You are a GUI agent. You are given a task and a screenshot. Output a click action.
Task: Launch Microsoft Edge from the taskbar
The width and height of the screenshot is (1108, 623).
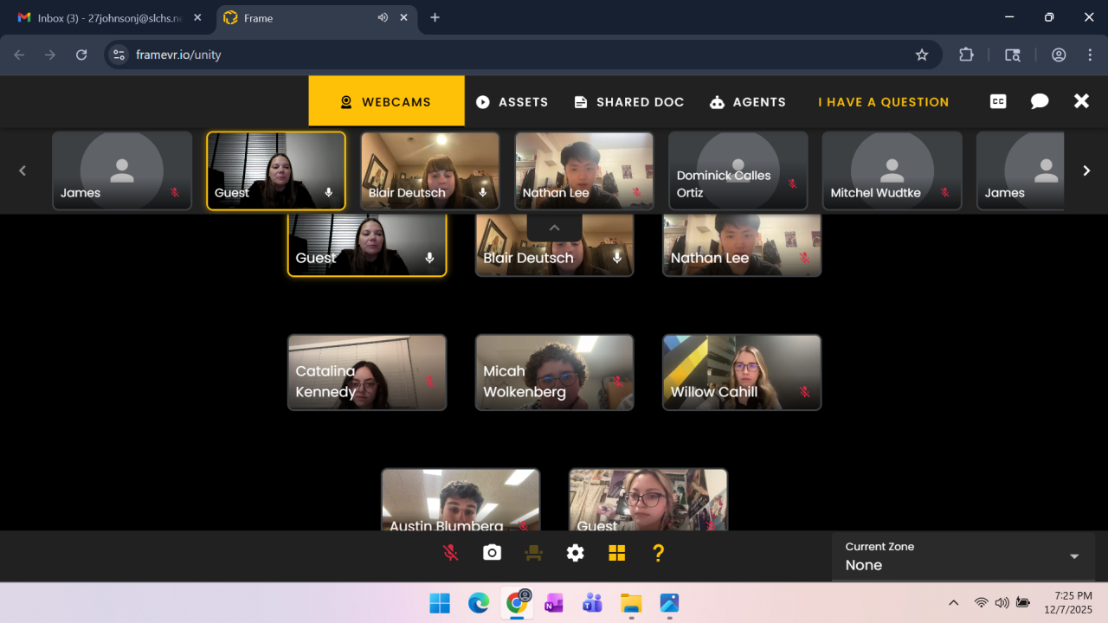click(x=479, y=603)
